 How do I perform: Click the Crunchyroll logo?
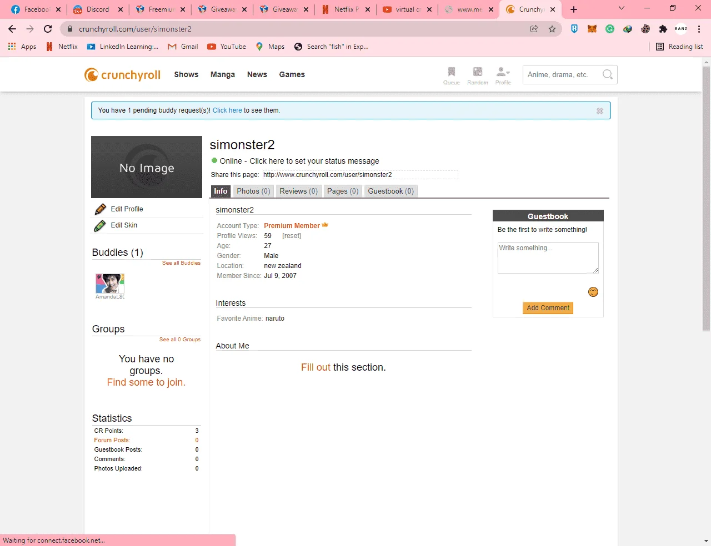[123, 74]
